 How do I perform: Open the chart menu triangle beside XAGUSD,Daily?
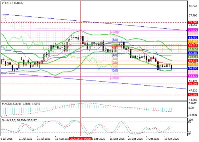(3, 3)
